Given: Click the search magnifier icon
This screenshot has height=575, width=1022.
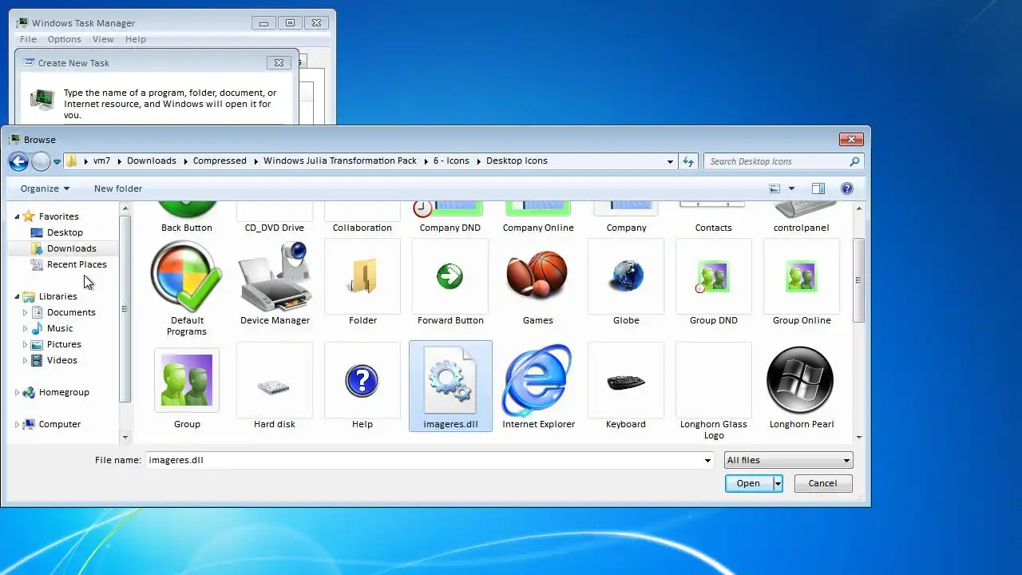Looking at the screenshot, I should pyautogui.click(x=854, y=161).
